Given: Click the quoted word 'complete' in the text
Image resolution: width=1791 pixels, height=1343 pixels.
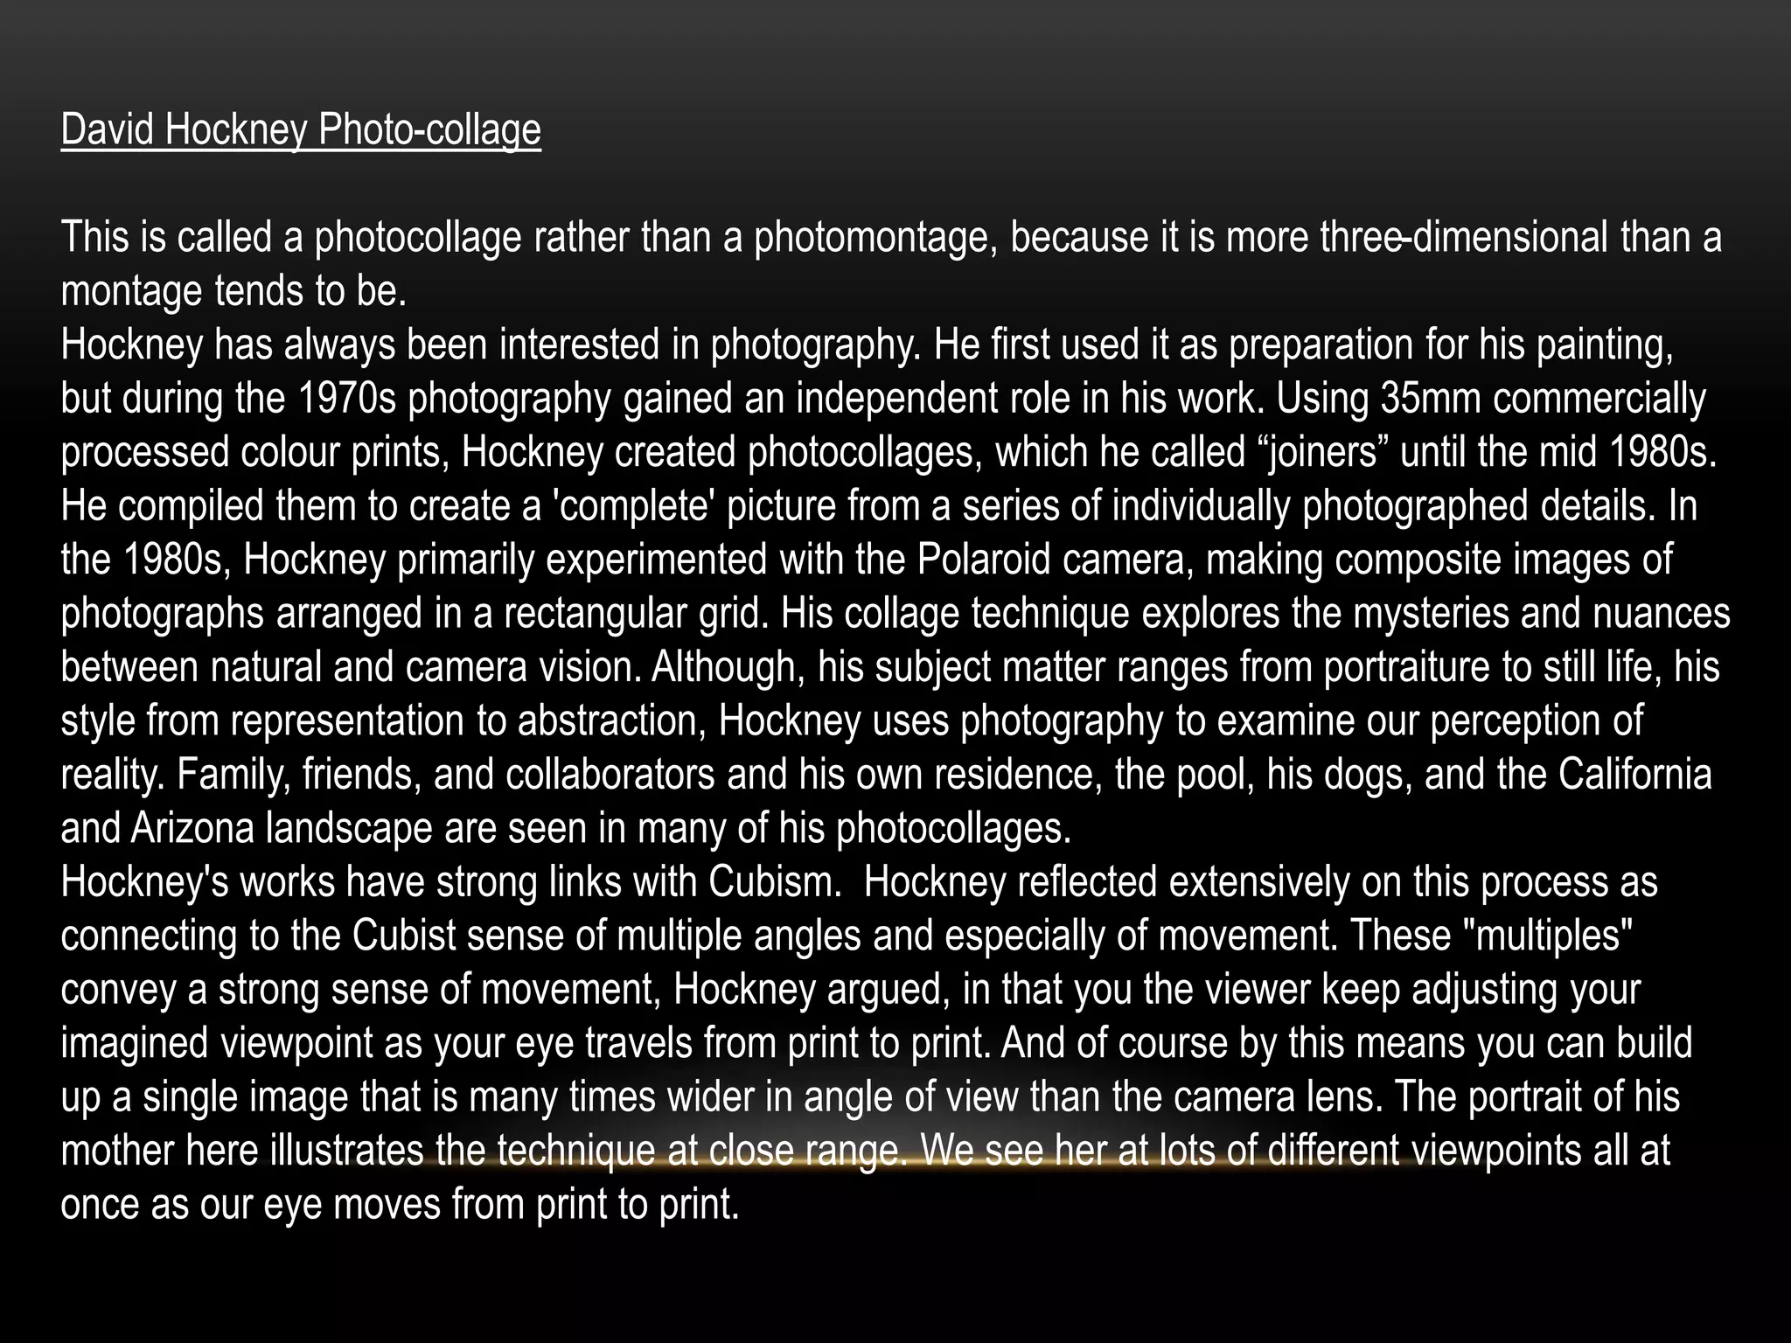Looking at the screenshot, I should point(638,506).
